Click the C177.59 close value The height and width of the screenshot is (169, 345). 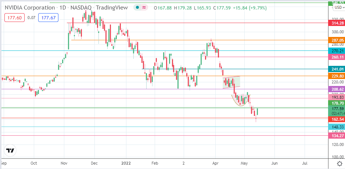click(x=222, y=8)
